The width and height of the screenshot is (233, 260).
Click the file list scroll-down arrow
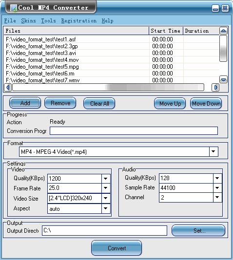tap(223, 79)
